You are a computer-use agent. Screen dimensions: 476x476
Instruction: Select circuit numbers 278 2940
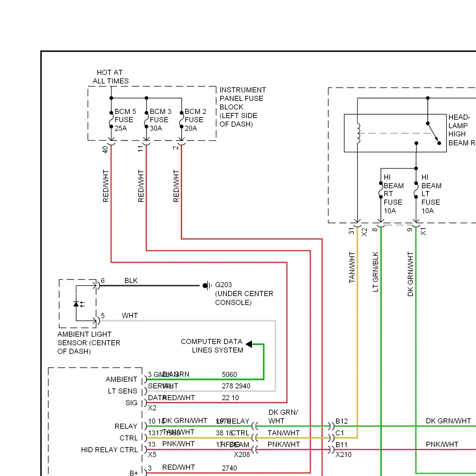pyautogui.click(x=236, y=386)
